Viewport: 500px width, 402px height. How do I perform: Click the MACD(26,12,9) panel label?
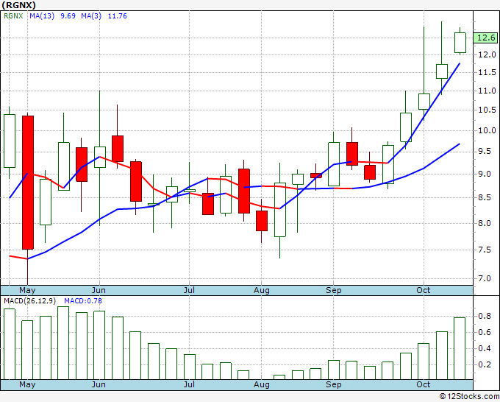[30, 301]
